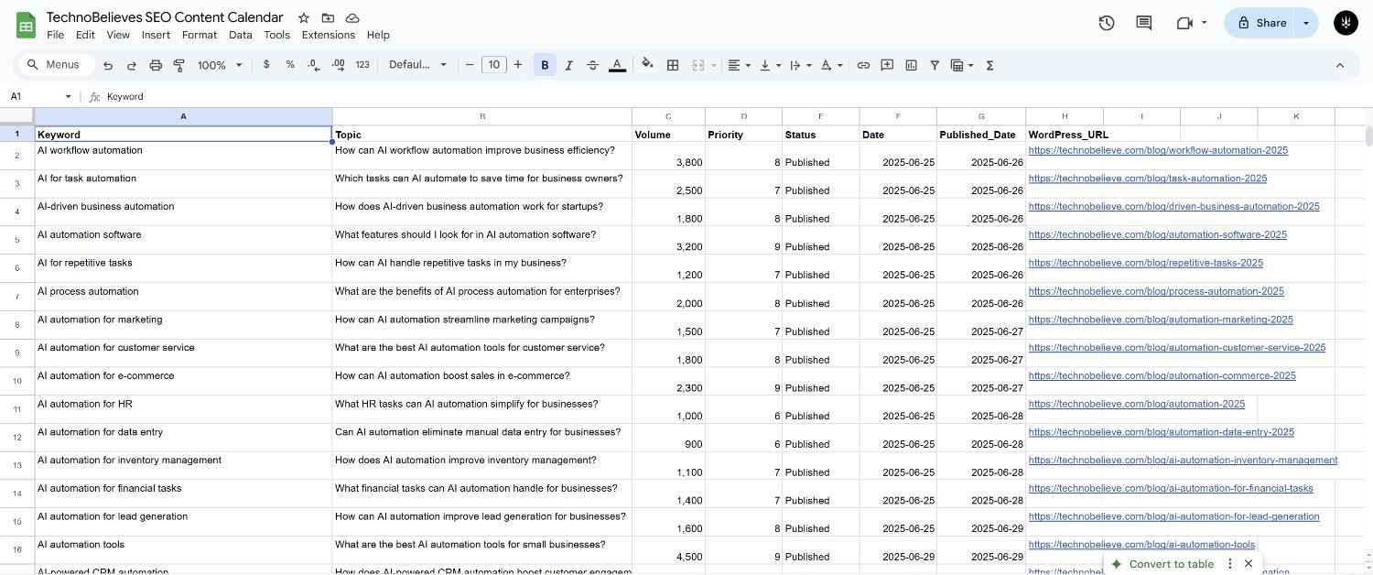Viewport: 1373px width, 575px height.
Task: Increase the font size
Action: 518,65
